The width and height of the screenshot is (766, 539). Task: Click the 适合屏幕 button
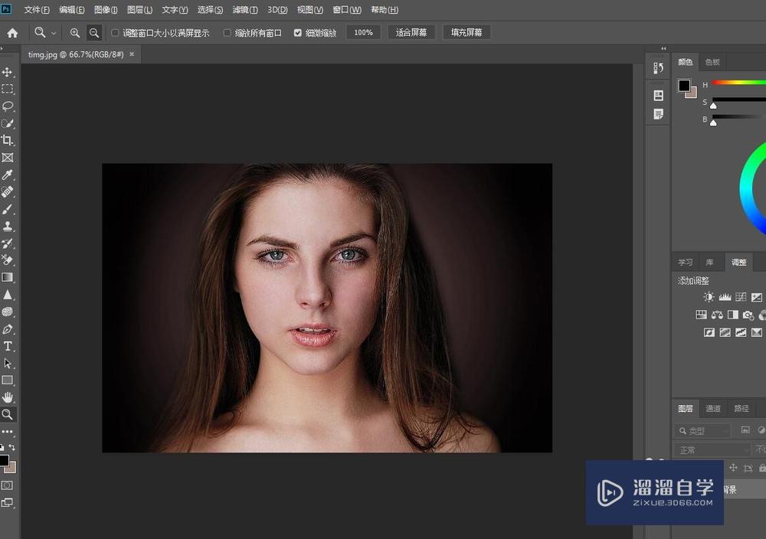tap(411, 33)
